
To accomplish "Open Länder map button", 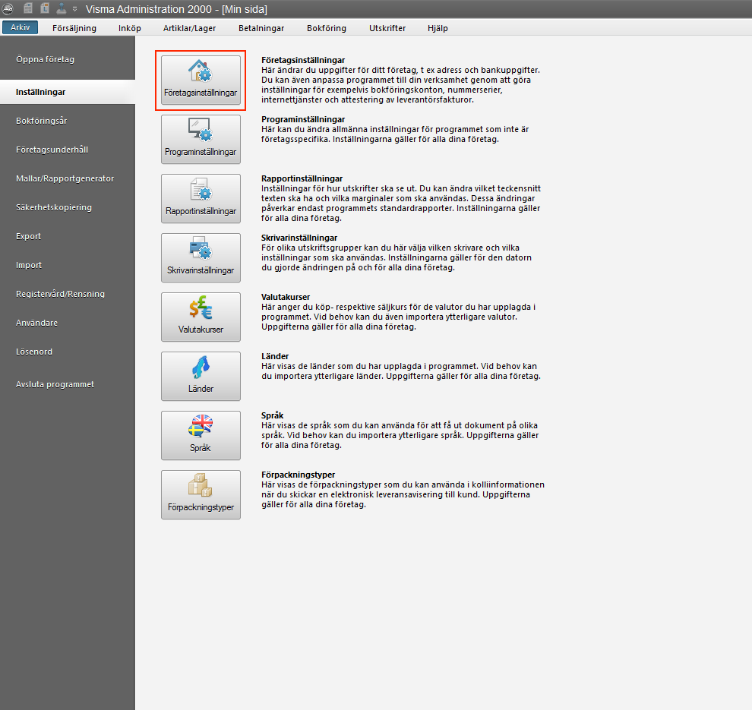I will pos(201,376).
